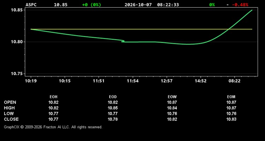
Task: Click the OPEN row label
Action: pyautogui.click(x=10, y=102)
